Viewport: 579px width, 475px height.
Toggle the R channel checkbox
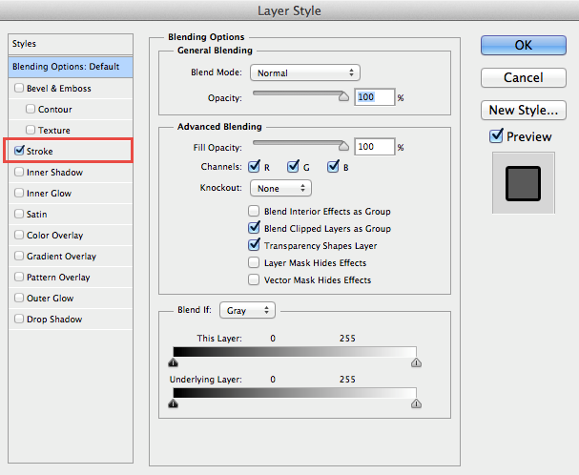tap(254, 167)
